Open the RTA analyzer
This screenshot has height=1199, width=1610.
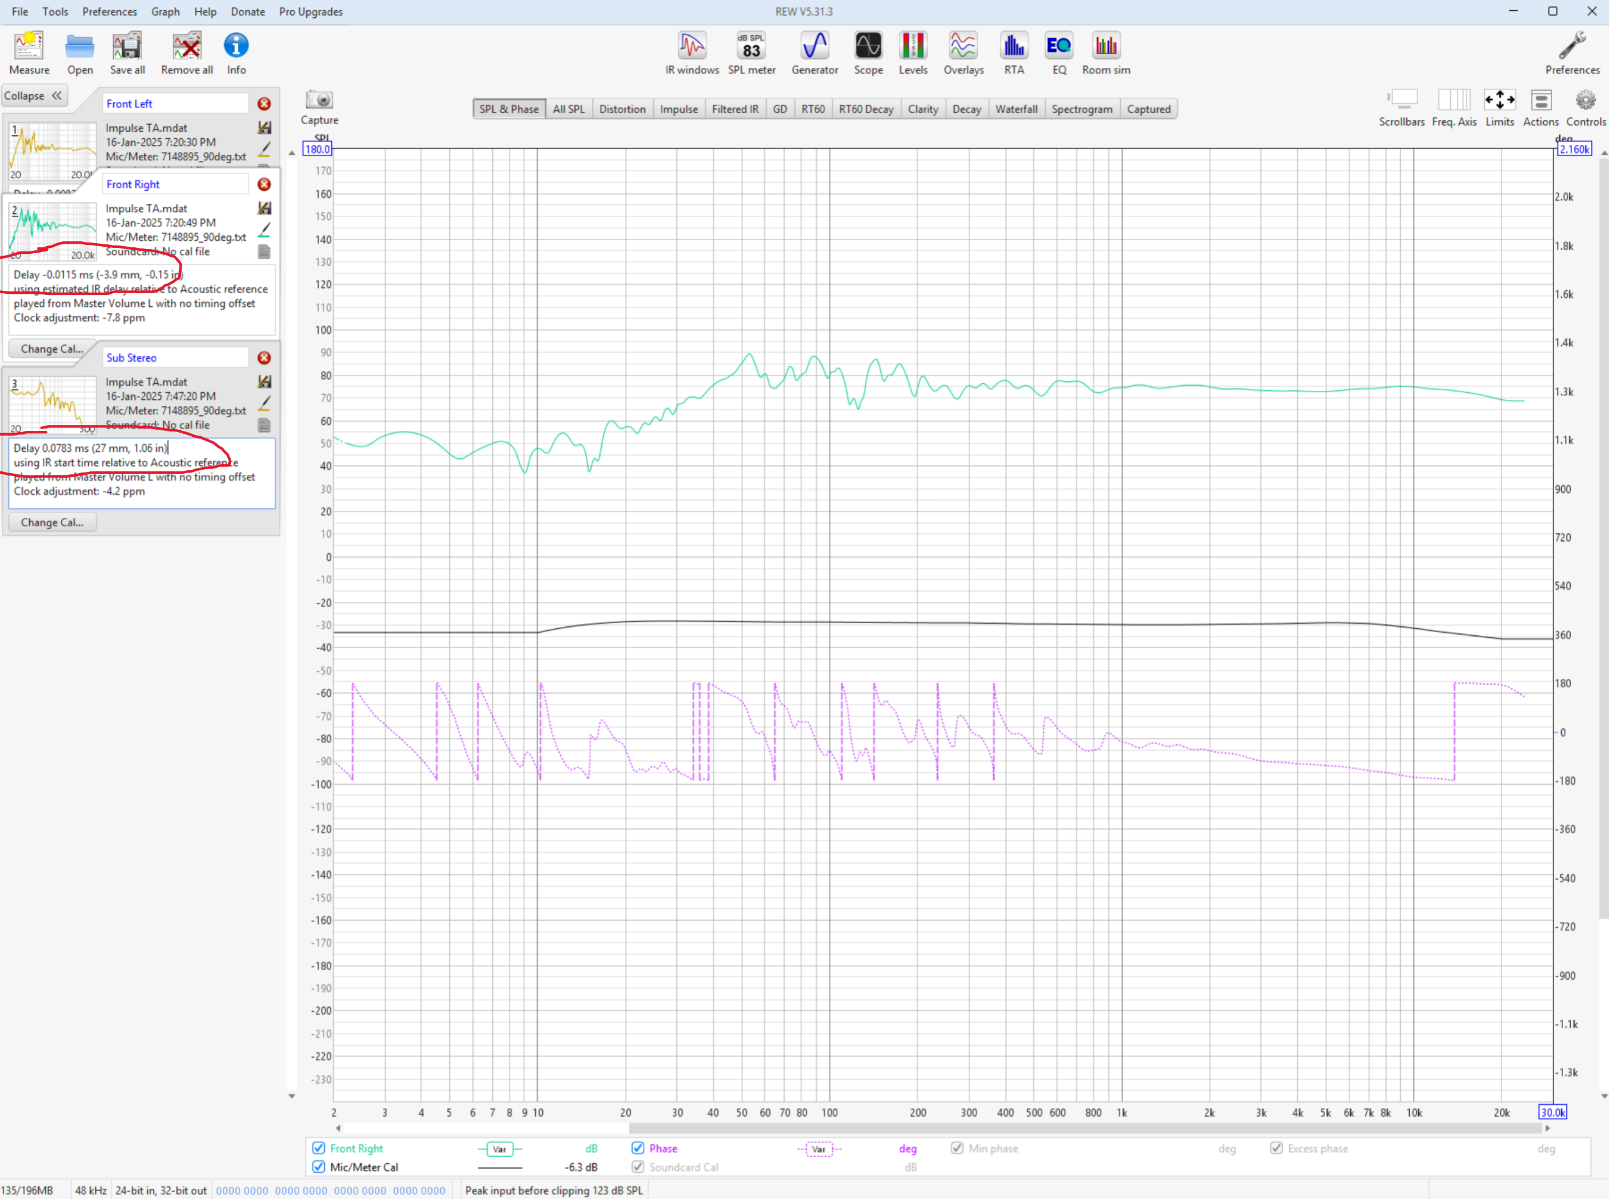[x=1014, y=53]
